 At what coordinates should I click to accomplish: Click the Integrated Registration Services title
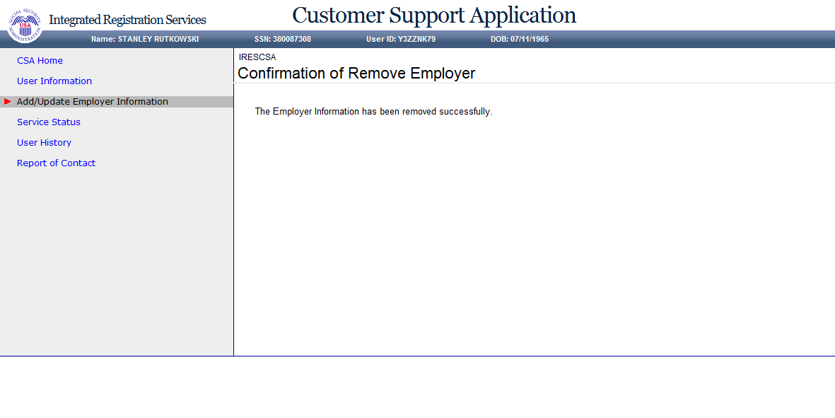pyautogui.click(x=127, y=21)
